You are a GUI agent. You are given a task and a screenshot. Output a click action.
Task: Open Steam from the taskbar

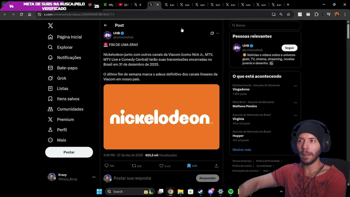click(x=200, y=192)
